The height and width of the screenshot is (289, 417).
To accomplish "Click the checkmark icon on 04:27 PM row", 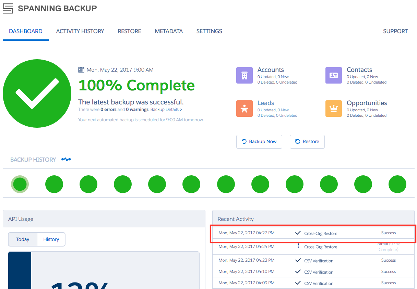I will tap(298, 233).
